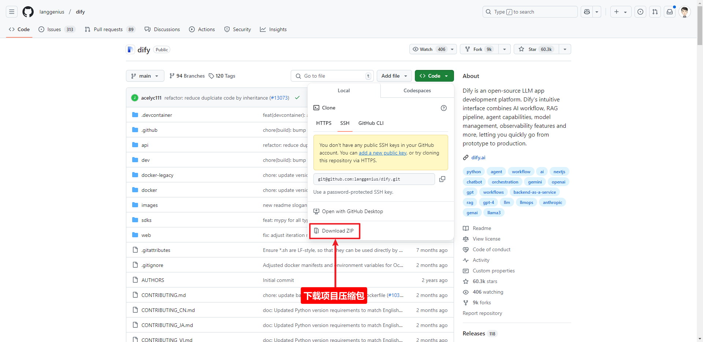This screenshot has width=703, height=342.
Task: Click Report repository
Action: point(482,313)
